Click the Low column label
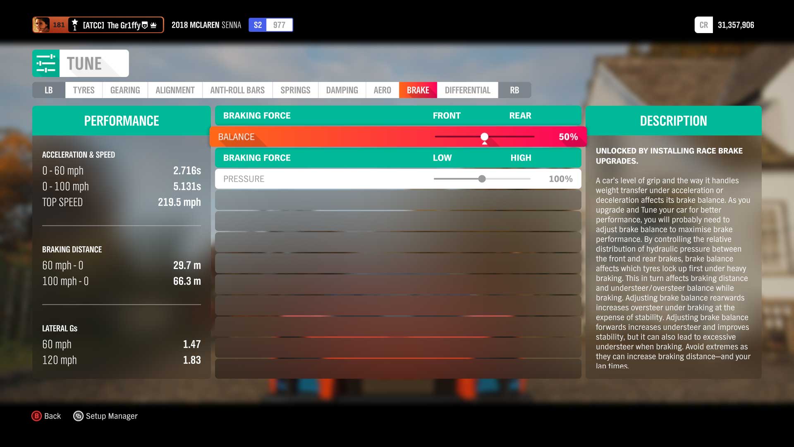The image size is (794, 447). (442, 158)
